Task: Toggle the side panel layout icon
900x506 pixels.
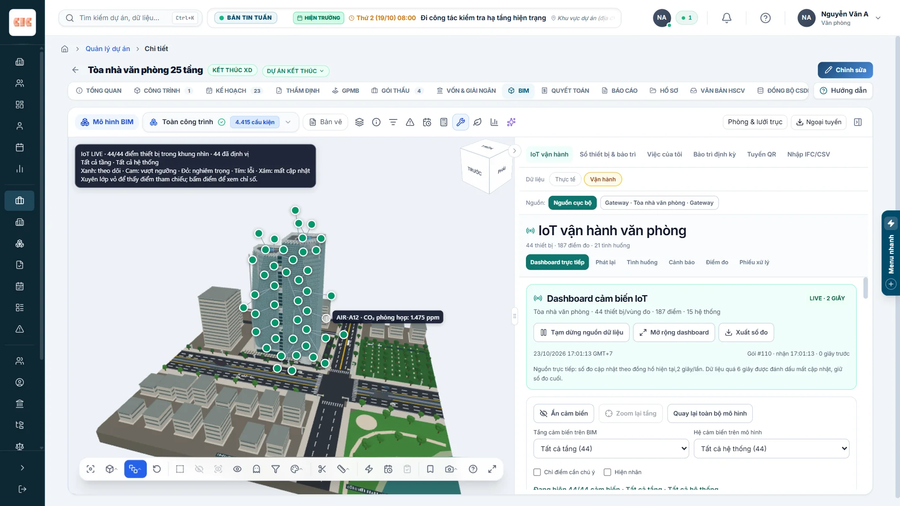Action: coord(858,122)
